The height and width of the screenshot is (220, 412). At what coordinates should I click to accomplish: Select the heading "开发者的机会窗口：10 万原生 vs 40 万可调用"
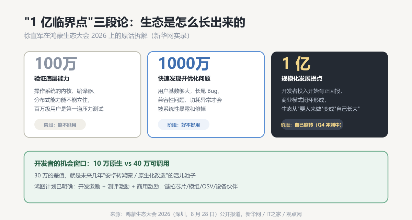(x=102, y=163)
